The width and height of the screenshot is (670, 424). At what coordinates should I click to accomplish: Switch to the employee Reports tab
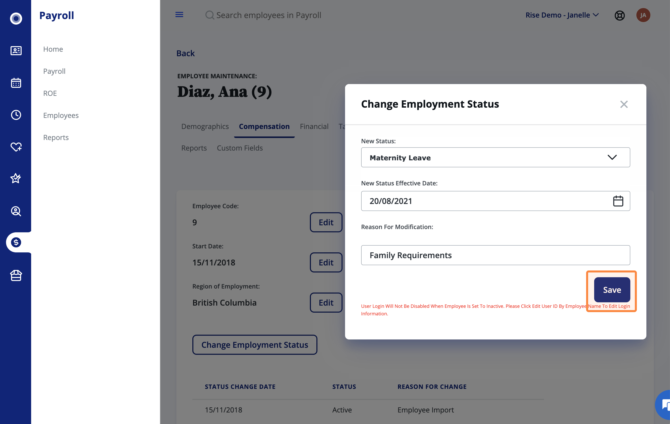[x=194, y=148]
